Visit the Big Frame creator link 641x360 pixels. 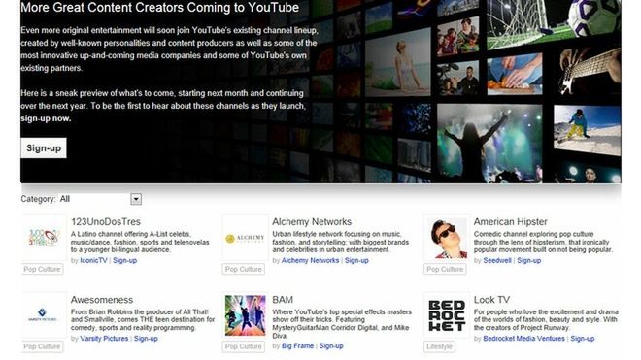(297, 345)
